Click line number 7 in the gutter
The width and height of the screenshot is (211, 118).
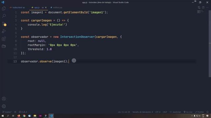(16, 37)
